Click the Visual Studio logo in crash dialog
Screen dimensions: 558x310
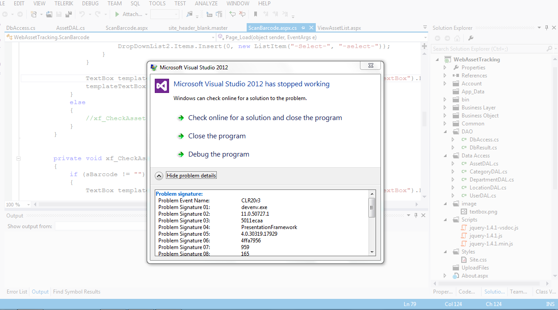[x=161, y=85]
